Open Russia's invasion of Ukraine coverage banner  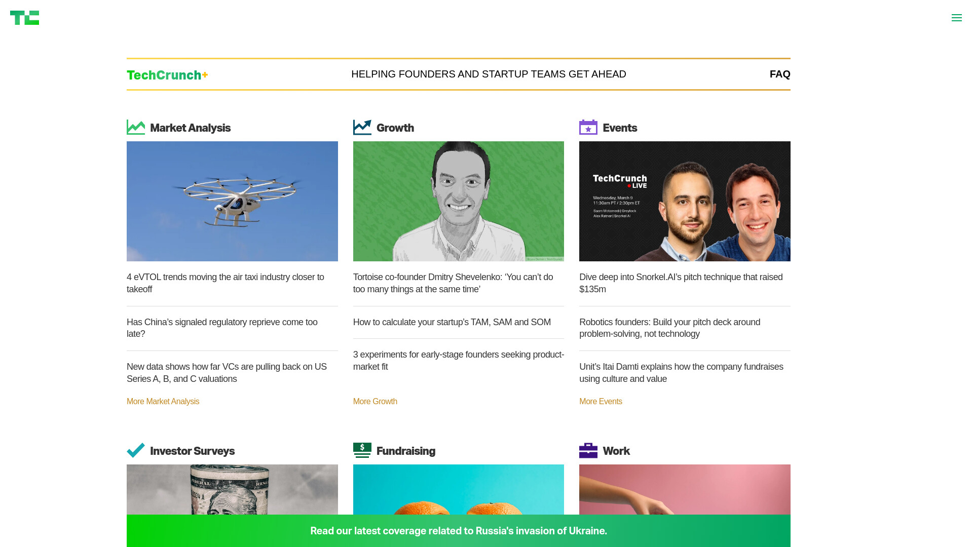tap(459, 531)
